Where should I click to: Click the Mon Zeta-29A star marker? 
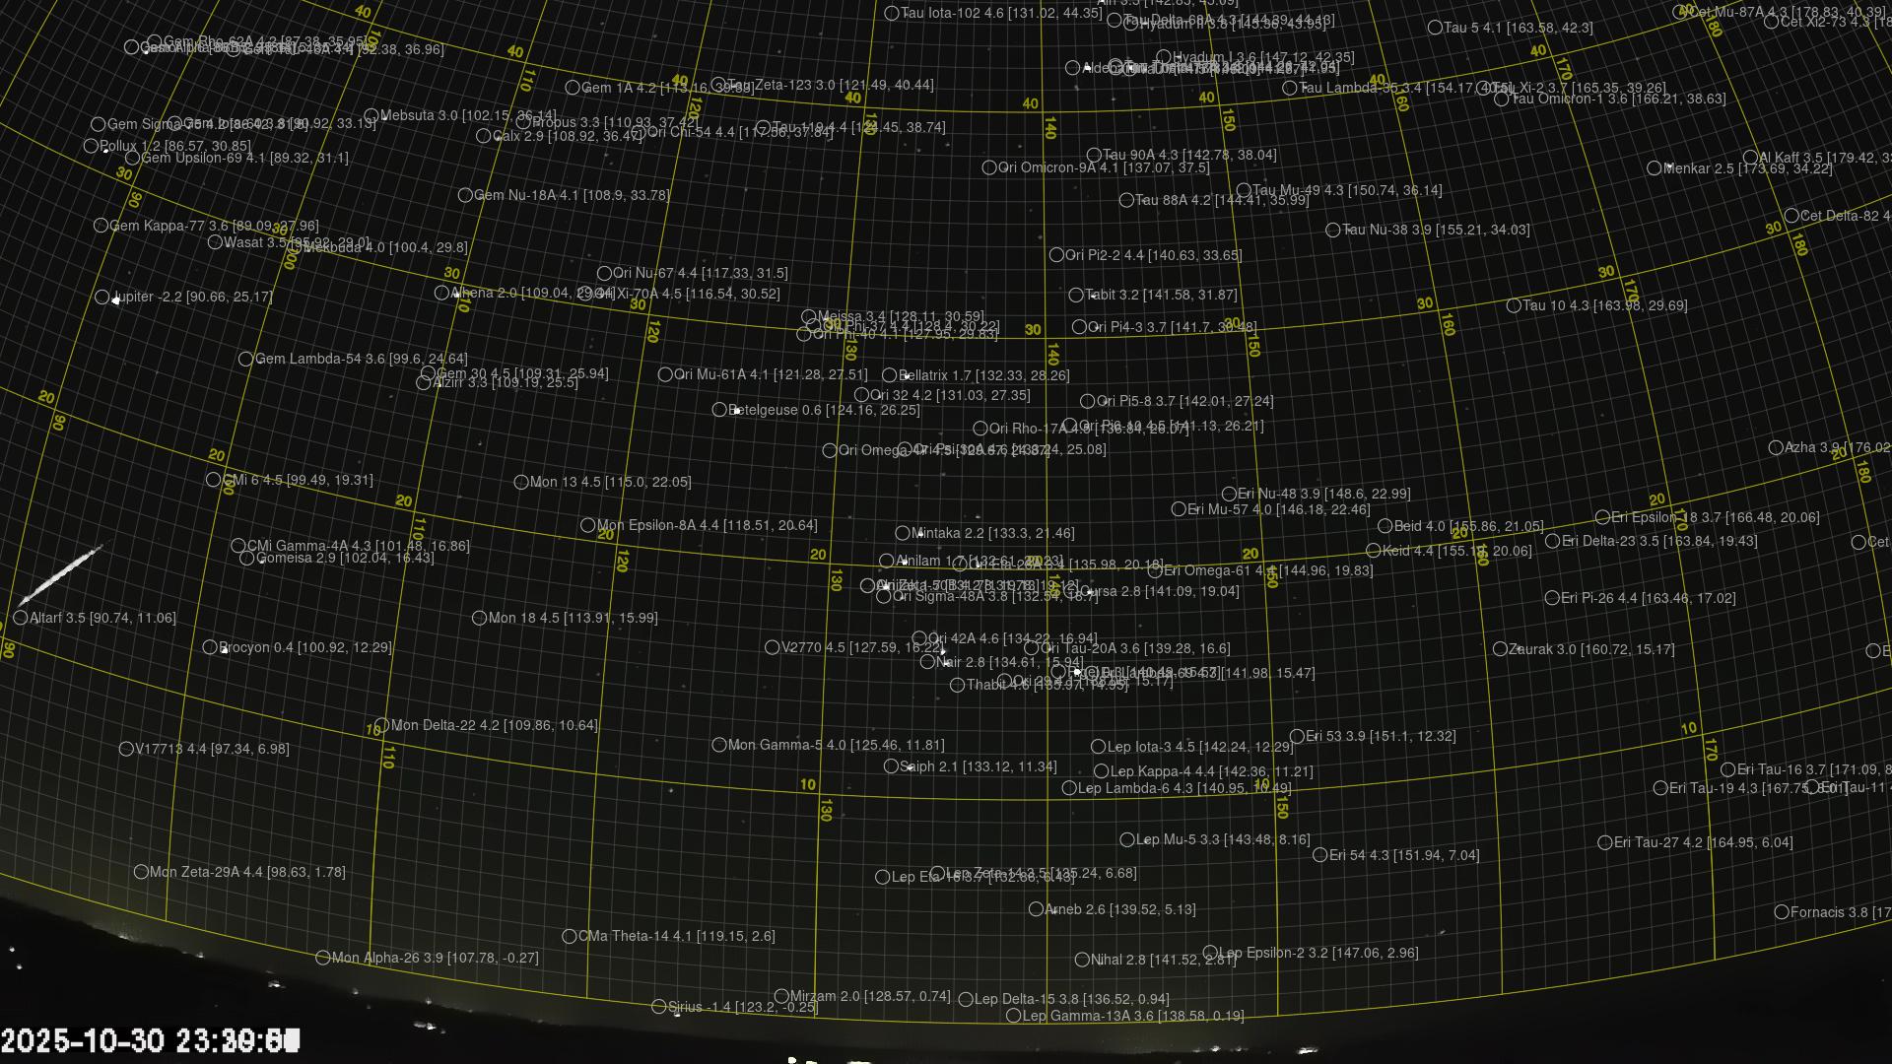(141, 872)
